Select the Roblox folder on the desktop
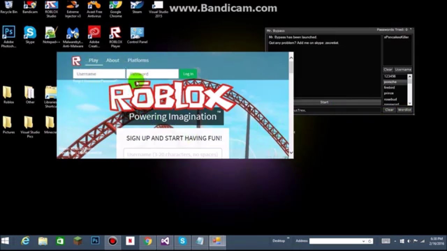447x251 pixels. click(9, 95)
